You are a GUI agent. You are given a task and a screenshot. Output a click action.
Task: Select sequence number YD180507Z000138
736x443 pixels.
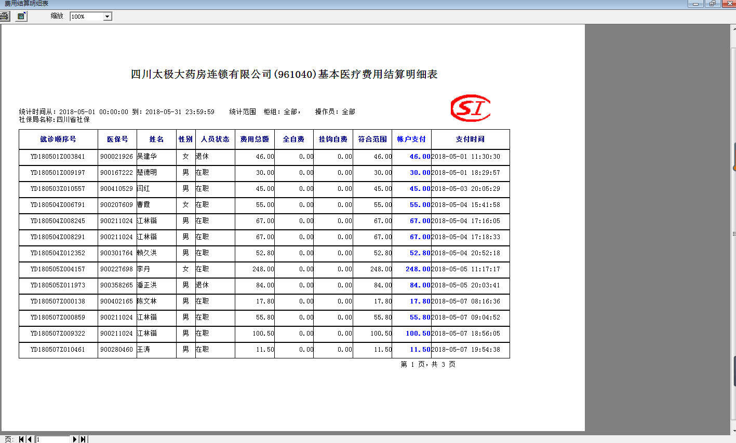pos(58,301)
